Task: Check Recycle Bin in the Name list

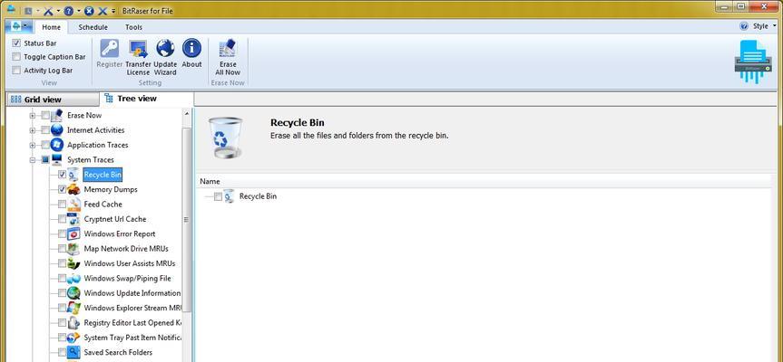Action: (x=218, y=196)
